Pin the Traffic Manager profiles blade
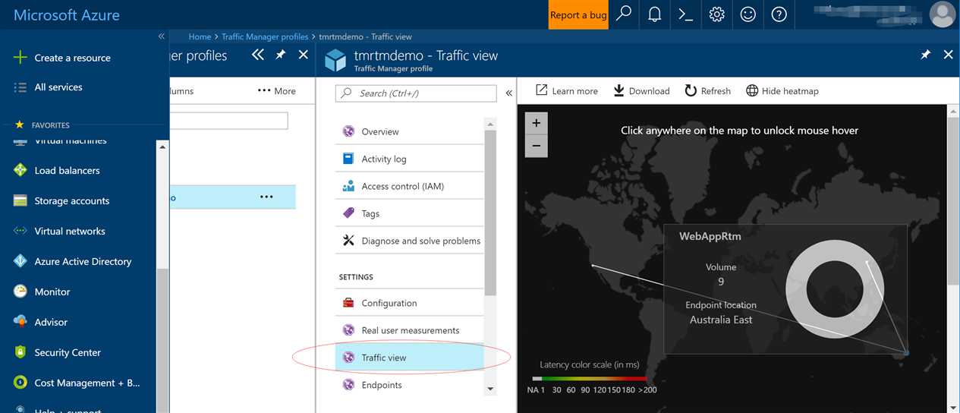The width and height of the screenshot is (960, 413). pyautogui.click(x=280, y=55)
